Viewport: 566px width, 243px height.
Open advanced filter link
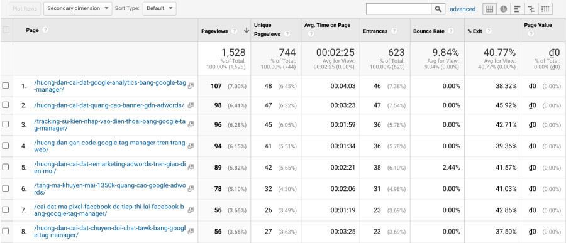[x=462, y=9]
